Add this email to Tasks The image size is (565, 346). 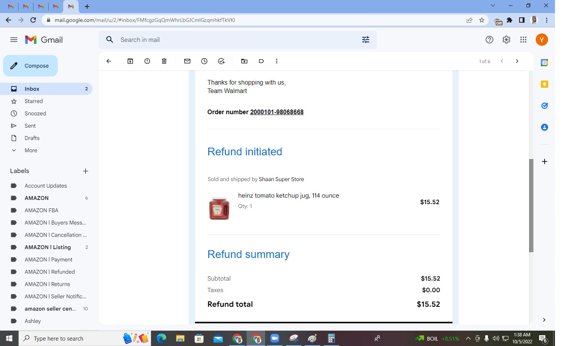221,61
